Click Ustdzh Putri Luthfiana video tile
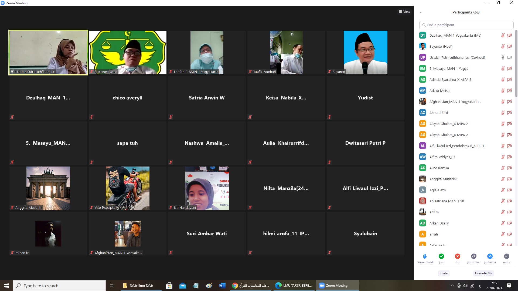Viewport: 518px width, 291px height. [48, 53]
